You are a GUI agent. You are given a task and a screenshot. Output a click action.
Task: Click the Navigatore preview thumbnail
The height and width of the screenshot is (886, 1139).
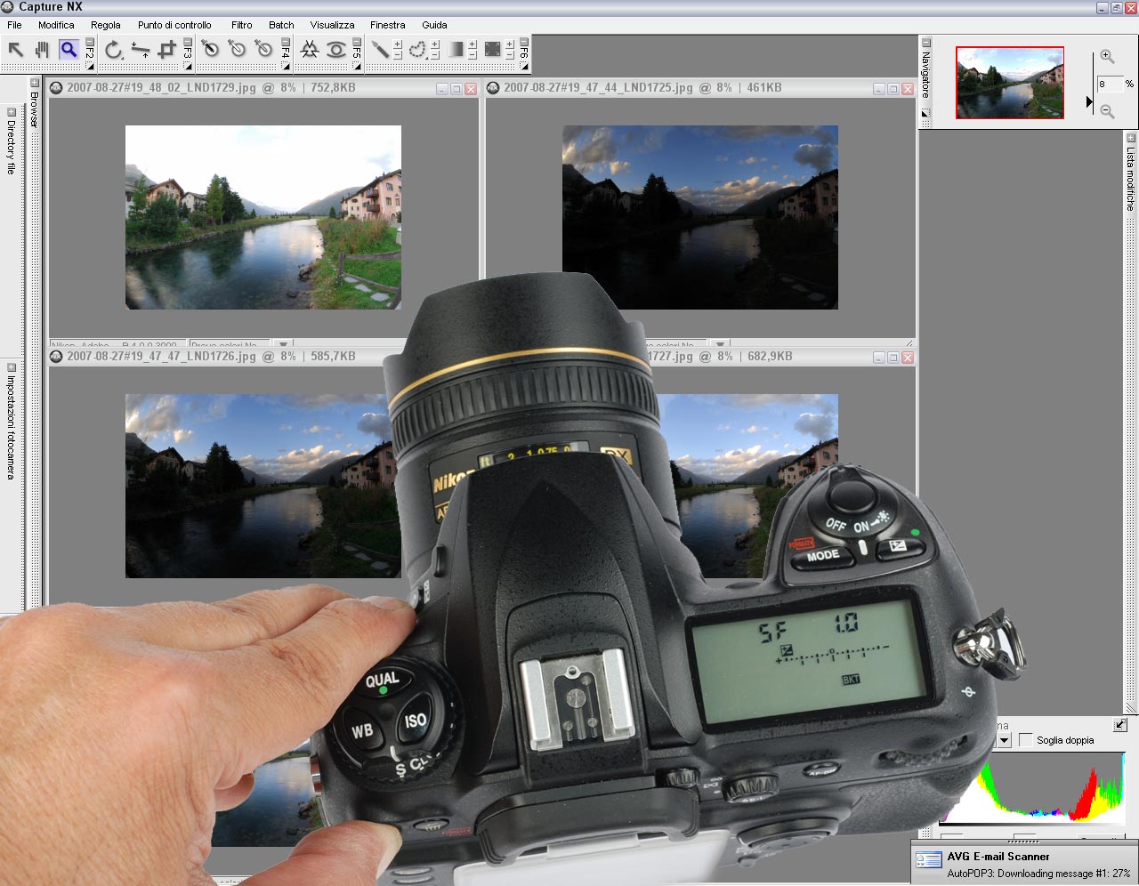coord(1009,83)
